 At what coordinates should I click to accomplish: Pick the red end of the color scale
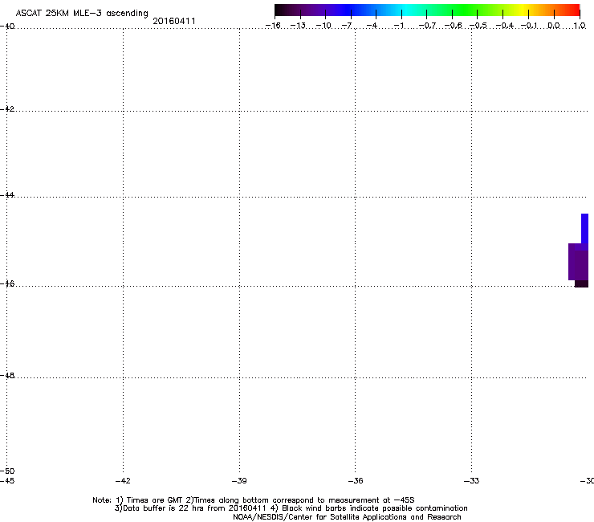click(x=574, y=10)
